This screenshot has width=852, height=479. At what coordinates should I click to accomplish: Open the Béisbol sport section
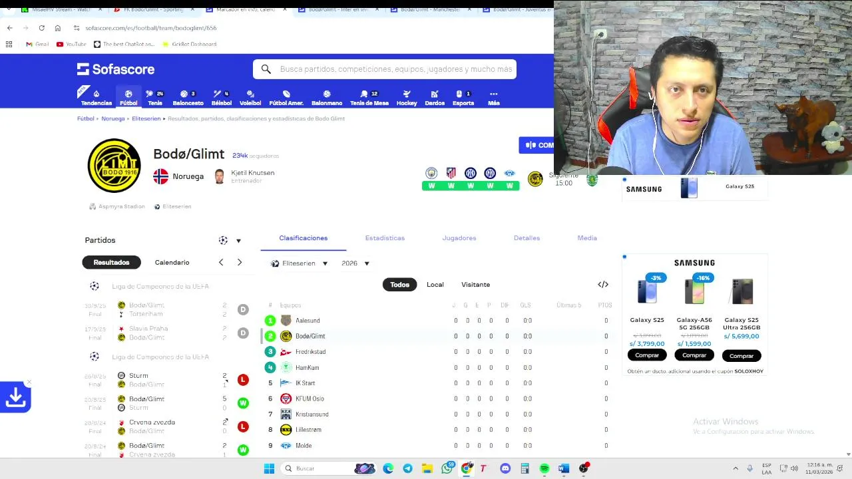point(222,98)
